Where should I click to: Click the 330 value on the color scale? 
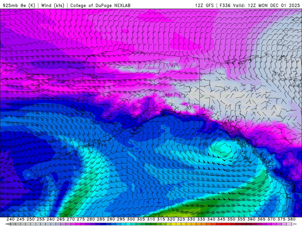click(x=191, y=219)
